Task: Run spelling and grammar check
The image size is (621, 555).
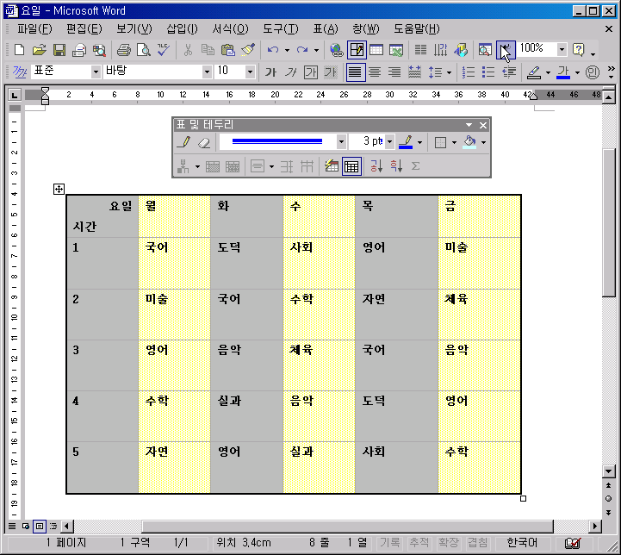Action: (x=163, y=50)
